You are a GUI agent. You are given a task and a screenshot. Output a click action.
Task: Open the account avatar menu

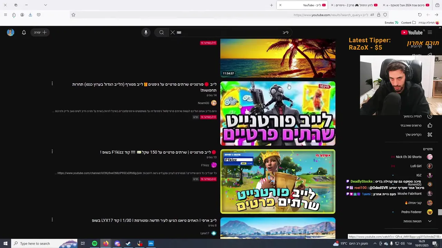point(11,32)
